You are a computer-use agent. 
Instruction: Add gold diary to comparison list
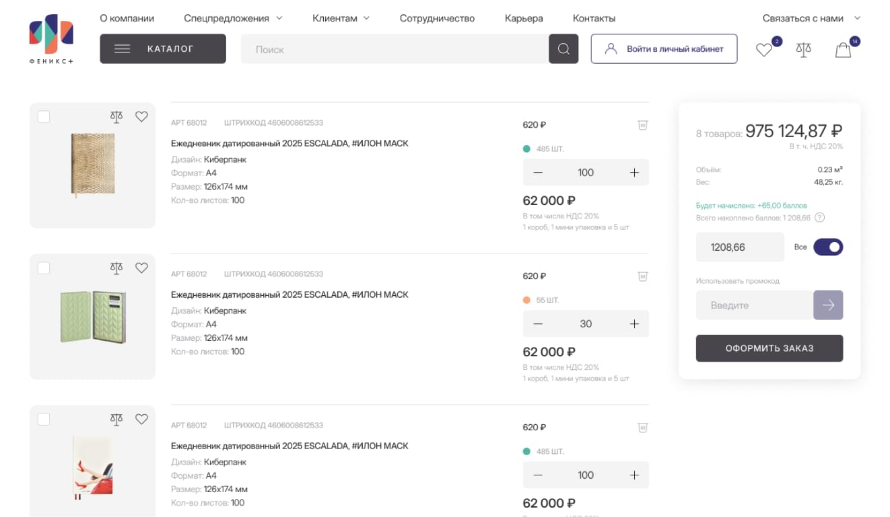click(116, 117)
